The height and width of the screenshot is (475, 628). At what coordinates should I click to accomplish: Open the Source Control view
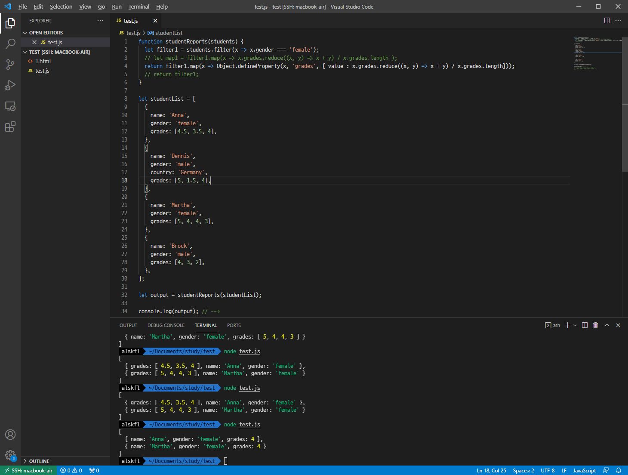[10, 64]
